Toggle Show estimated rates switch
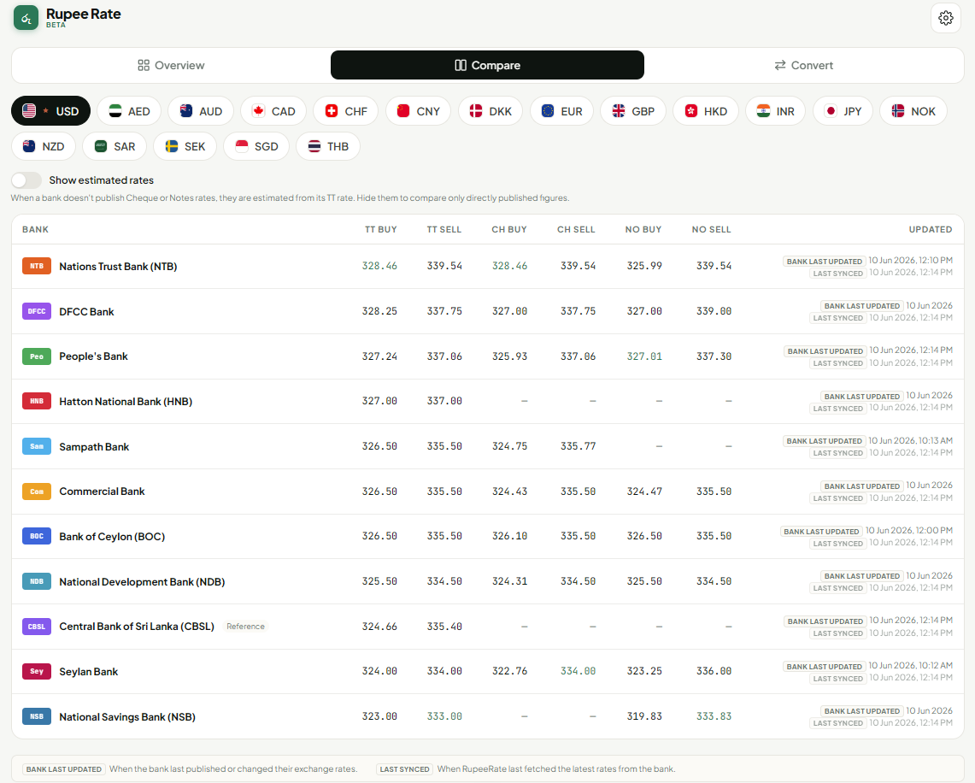This screenshot has width=975, height=783. point(26,180)
